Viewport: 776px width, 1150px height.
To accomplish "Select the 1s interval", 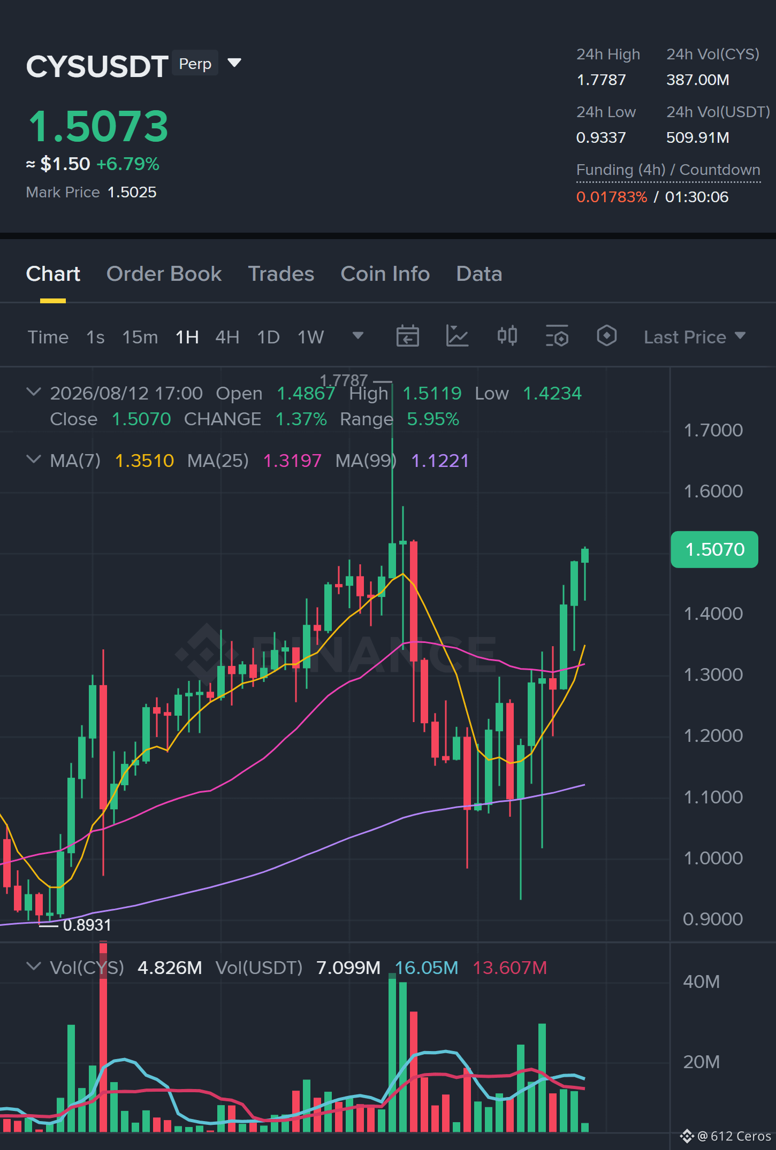I will pyautogui.click(x=95, y=337).
